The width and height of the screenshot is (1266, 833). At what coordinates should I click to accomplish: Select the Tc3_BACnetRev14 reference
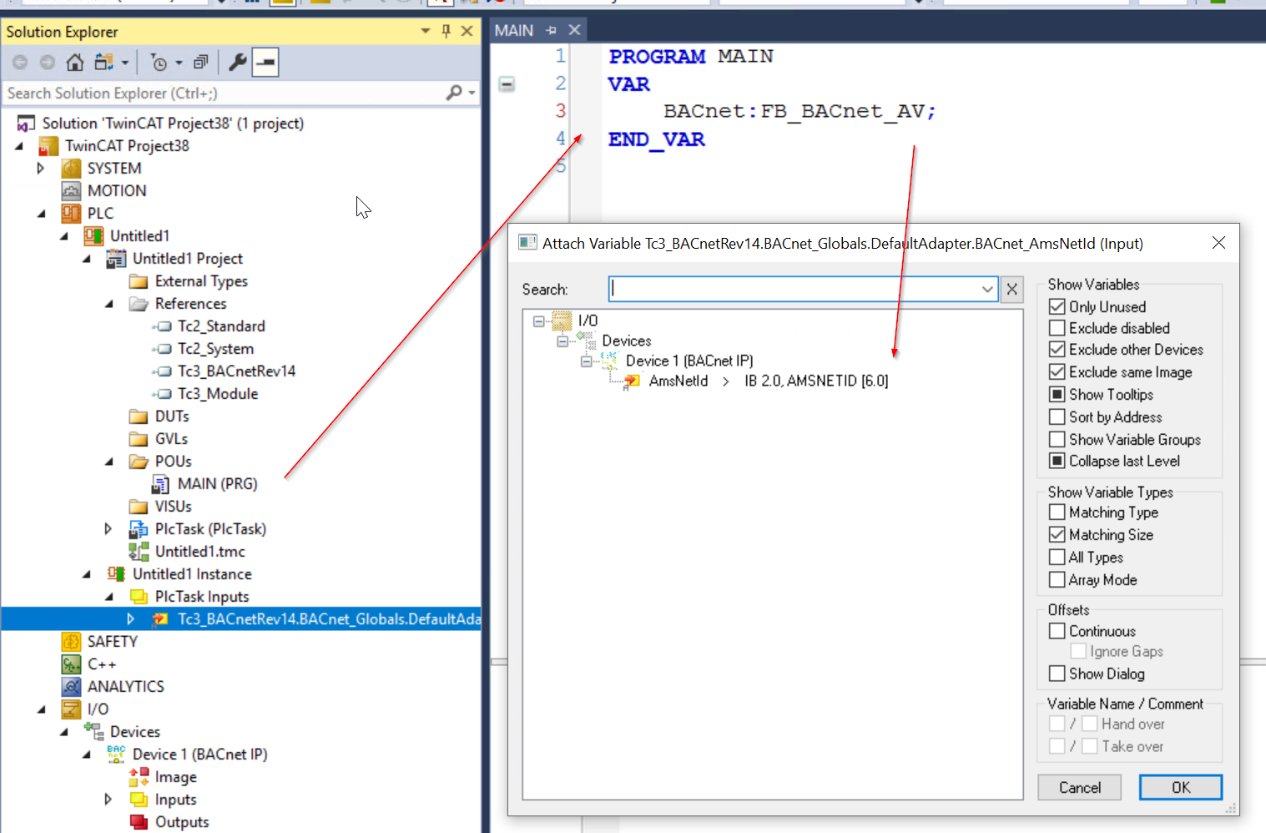pos(236,371)
